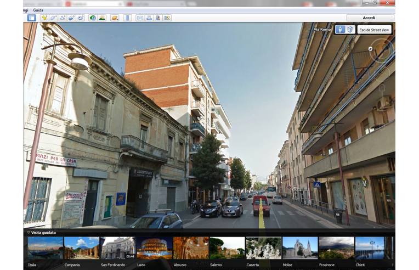419x270 pixels.
Task: Select the ruler measurement tool
Action: (127, 18)
